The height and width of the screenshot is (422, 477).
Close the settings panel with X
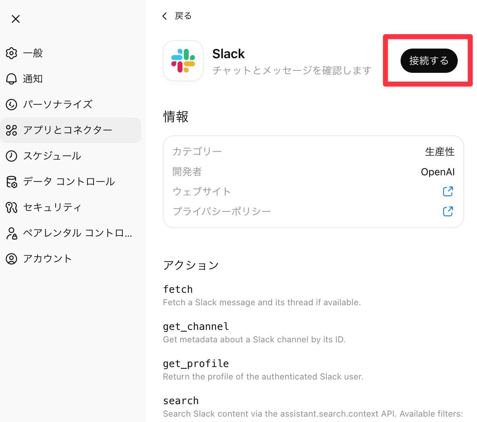[16, 19]
